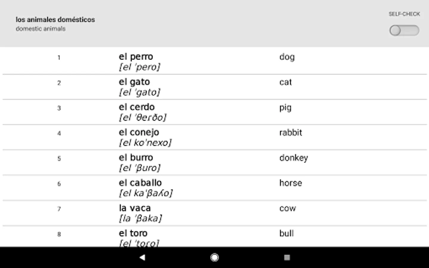
Task: Toggle the Self-Check switch
Action: [x=404, y=30]
